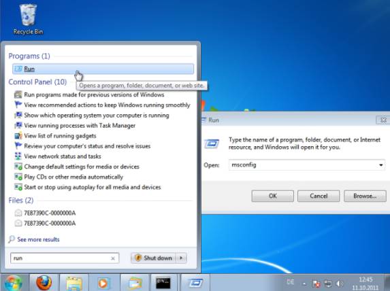Click icon beside View running processes entry
Image resolution: width=390 pixels, height=291 pixels.
click(x=18, y=125)
